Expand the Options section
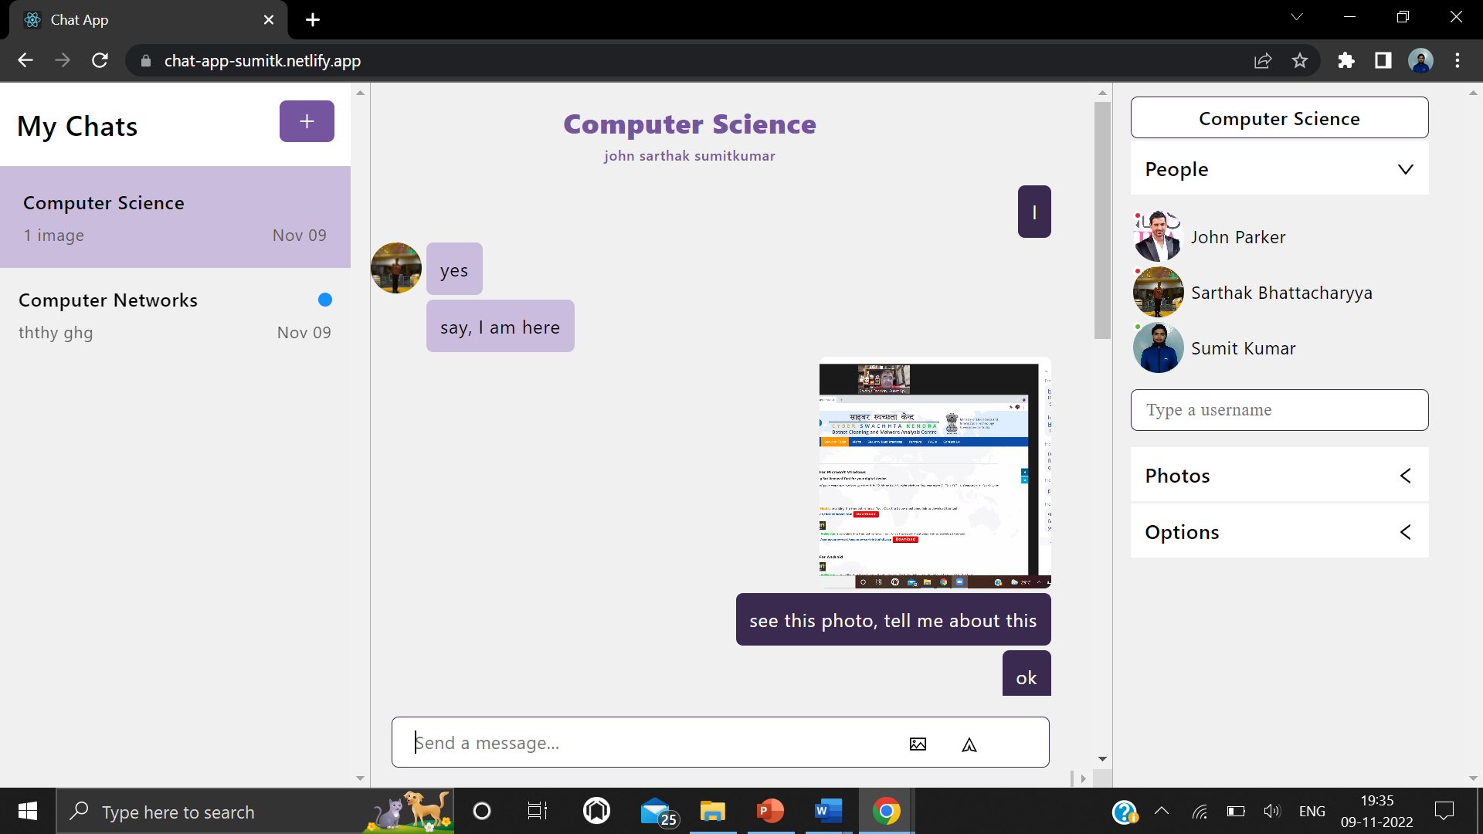Viewport: 1483px width, 834px height. [1404, 532]
